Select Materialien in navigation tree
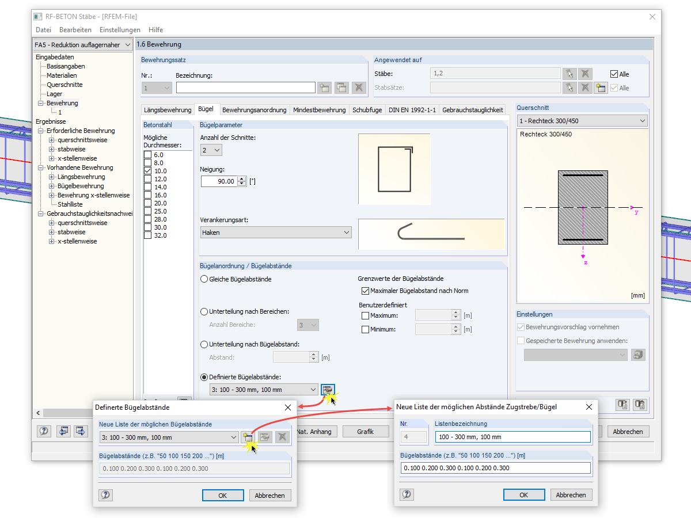This screenshot has width=691, height=518. [62, 75]
